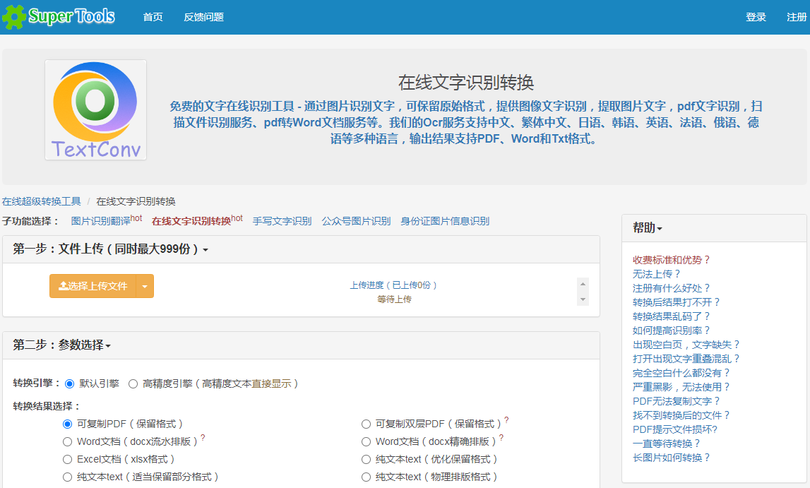Click the TextConv logo image
Viewport: 810px width, 488px height.
[x=95, y=109]
